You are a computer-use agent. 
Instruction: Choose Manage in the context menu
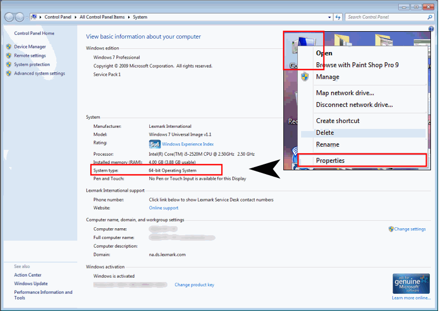(x=327, y=76)
